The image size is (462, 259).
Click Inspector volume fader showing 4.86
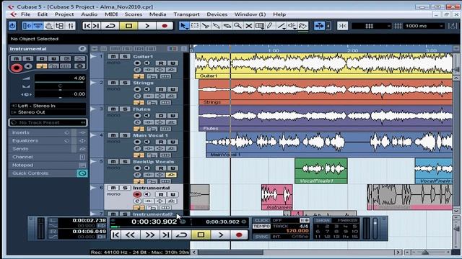[60, 78]
